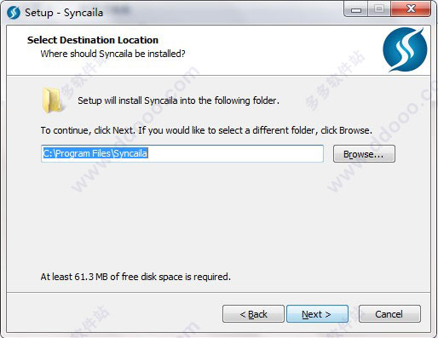Open the Browse folder dialog
Screen dimensions: 438x338
coord(364,154)
